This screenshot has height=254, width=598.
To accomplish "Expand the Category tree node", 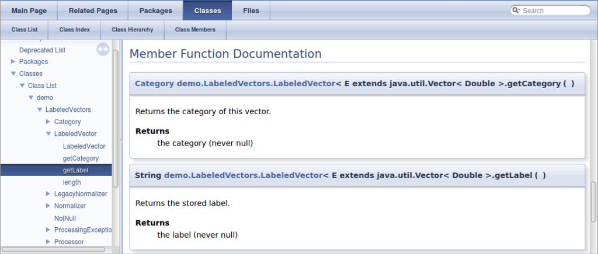I will coord(48,122).
